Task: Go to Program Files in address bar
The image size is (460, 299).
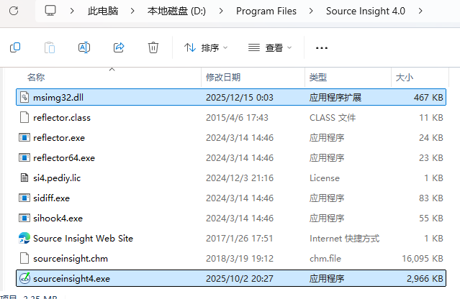Action: click(266, 11)
